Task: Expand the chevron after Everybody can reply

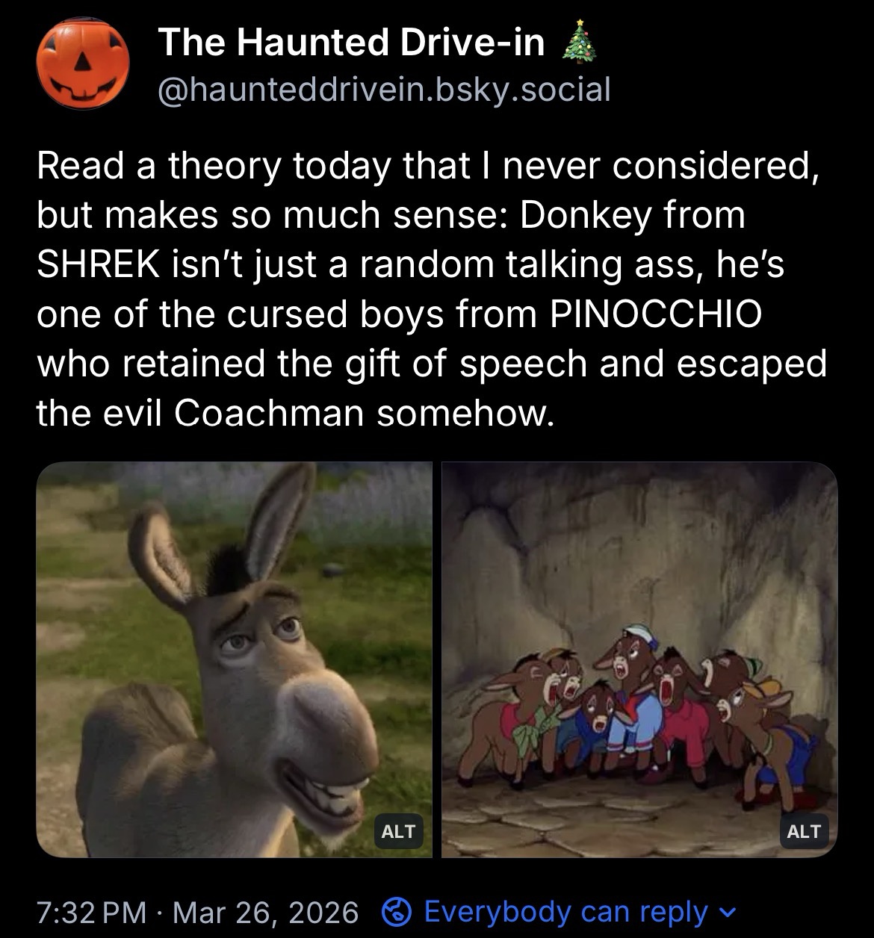Action: (723, 913)
